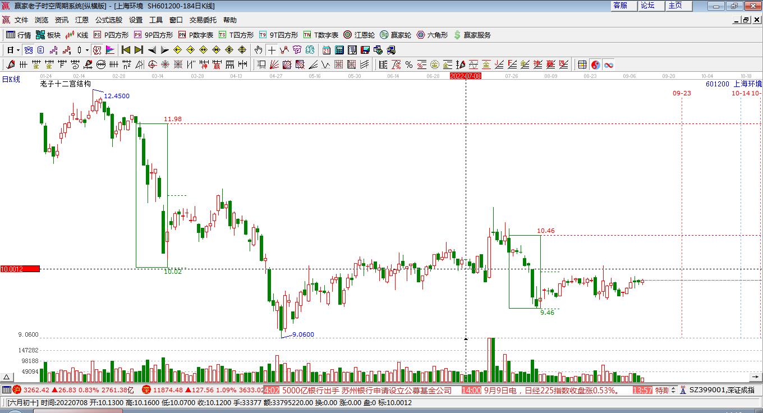Open the 公式选股 menu
The width and height of the screenshot is (763, 413).
[109, 20]
